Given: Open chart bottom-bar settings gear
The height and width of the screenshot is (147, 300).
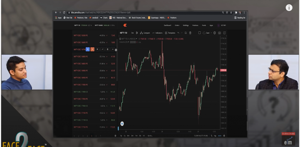Looking at the screenshot, I should 224,136.
